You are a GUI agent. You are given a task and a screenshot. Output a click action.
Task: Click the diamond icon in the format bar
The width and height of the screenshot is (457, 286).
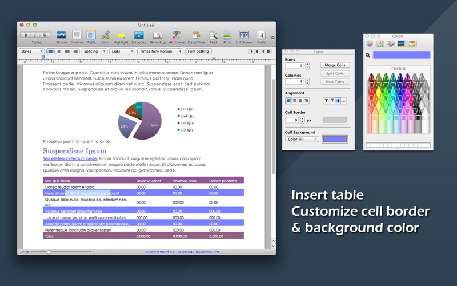[x=257, y=51]
